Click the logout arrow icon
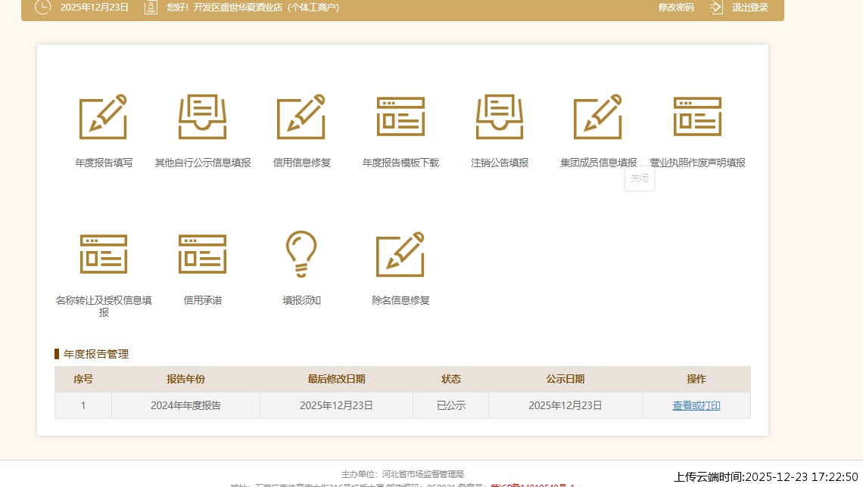 (x=715, y=8)
